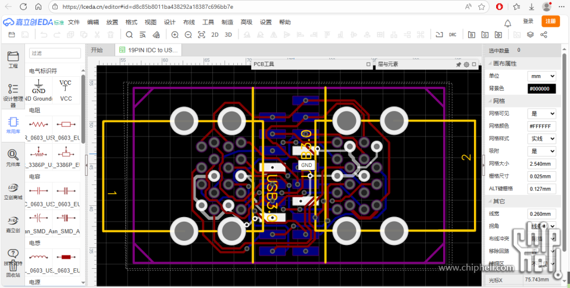The width and height of the screenshot is (570, 288).
Task: Open the 文件 menu
Action: click(x=74, y=22)
